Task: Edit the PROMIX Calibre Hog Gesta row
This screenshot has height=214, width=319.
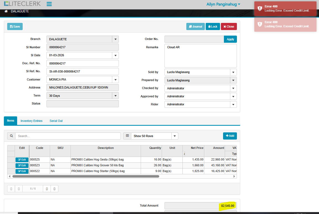Action: (x=22, y=160)
